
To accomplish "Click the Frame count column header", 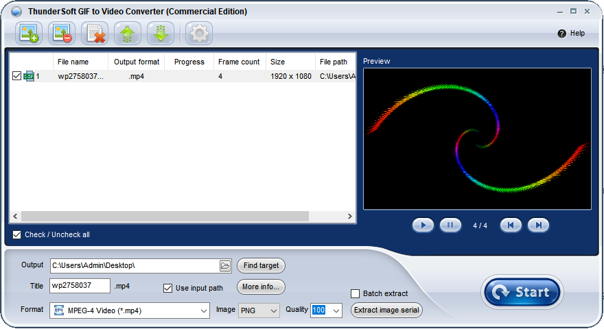I will coord(239,62).
